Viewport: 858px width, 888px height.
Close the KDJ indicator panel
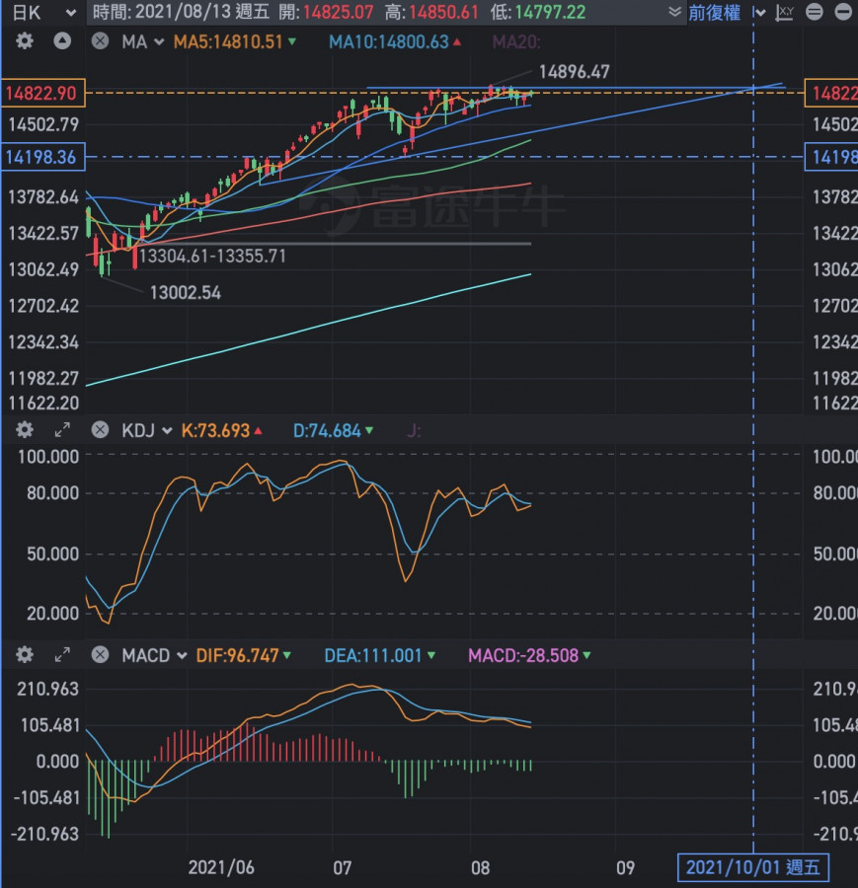point(100,430)
